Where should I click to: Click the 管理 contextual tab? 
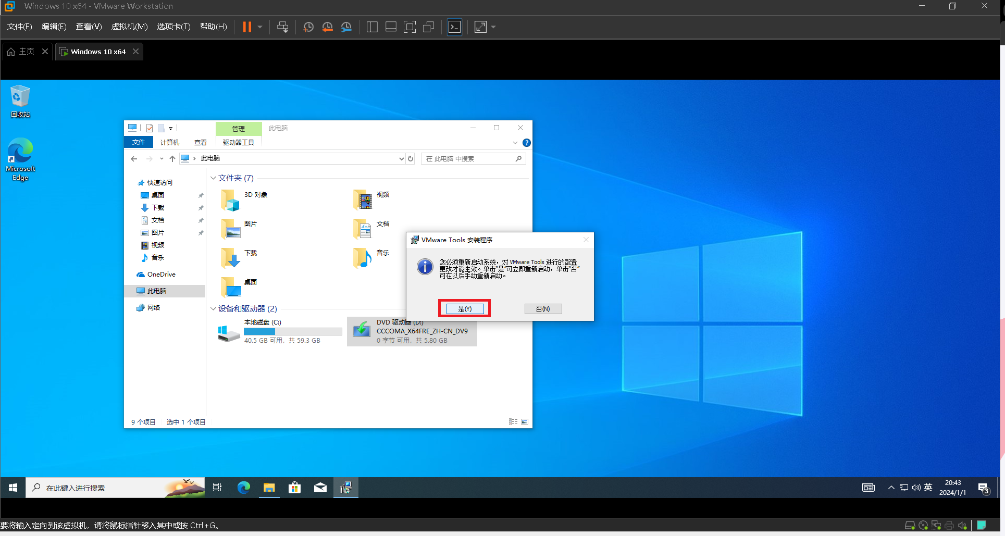[x=239, y=129]
